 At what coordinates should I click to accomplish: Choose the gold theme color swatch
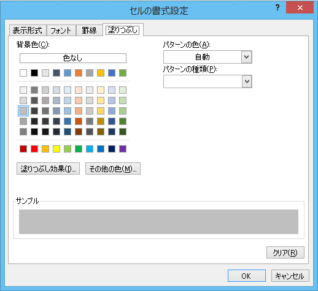click(x=101, y=73)
